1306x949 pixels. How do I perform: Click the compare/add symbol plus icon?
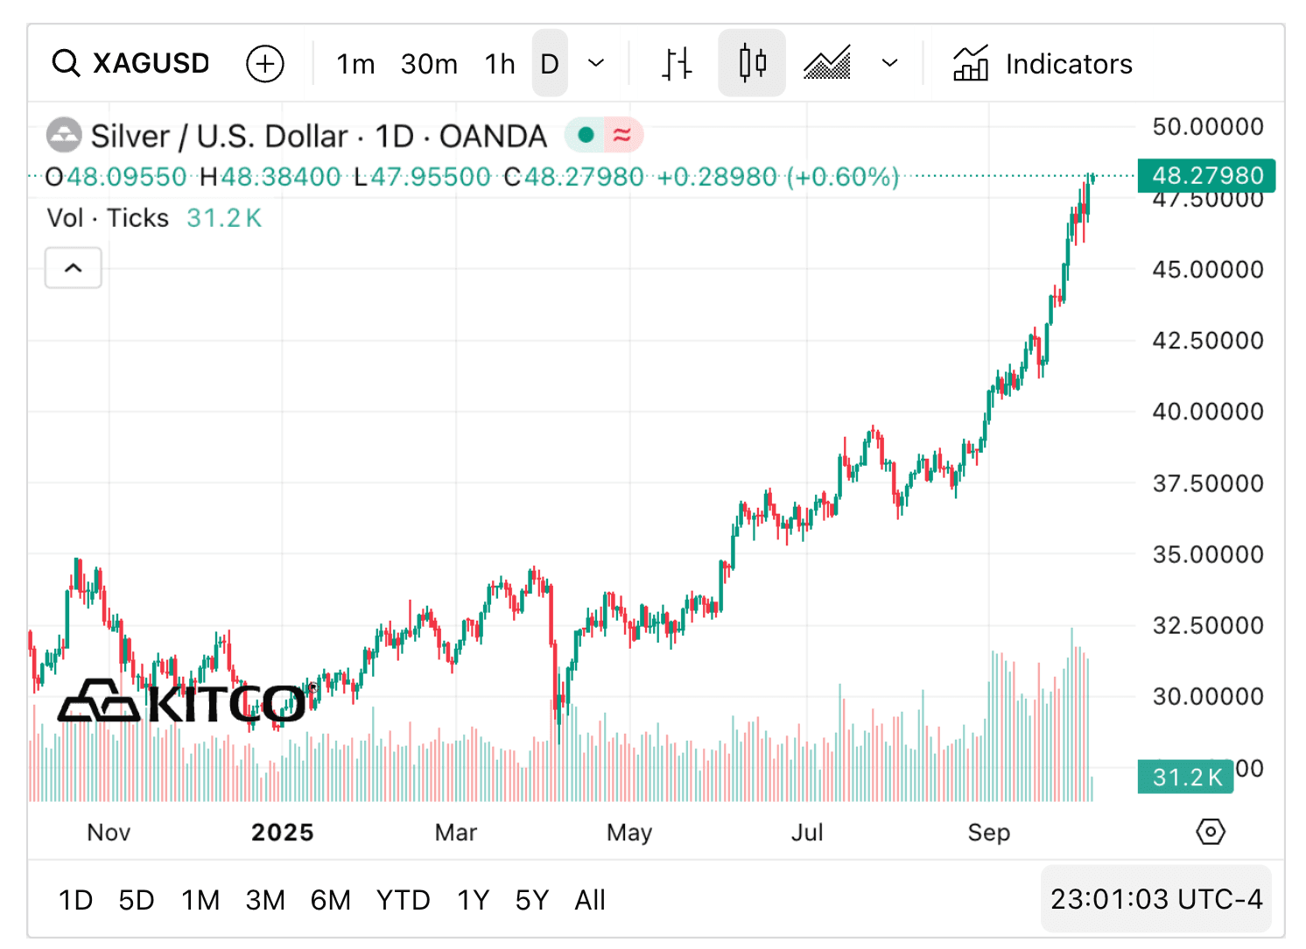265,63
